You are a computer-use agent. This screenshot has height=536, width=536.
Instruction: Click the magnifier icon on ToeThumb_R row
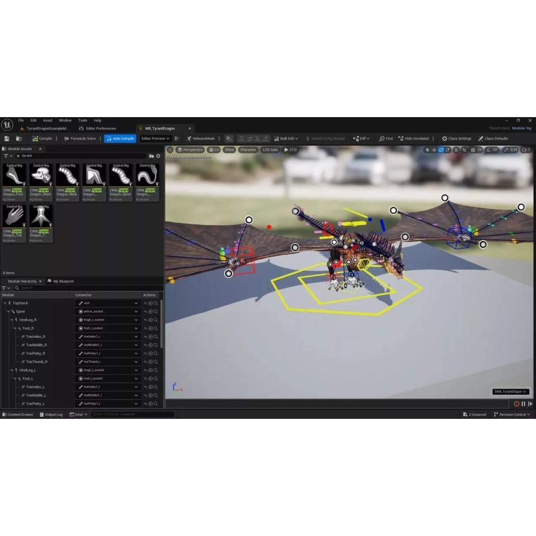155,362
